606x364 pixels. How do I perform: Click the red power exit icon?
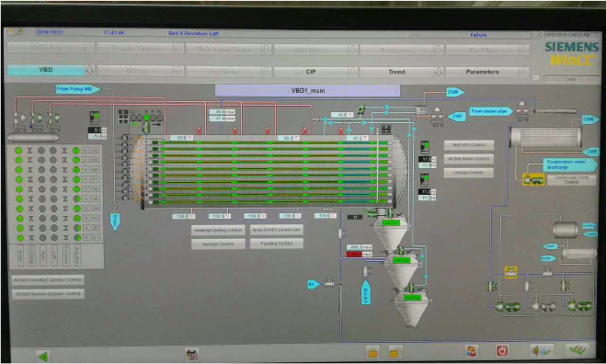502,351
